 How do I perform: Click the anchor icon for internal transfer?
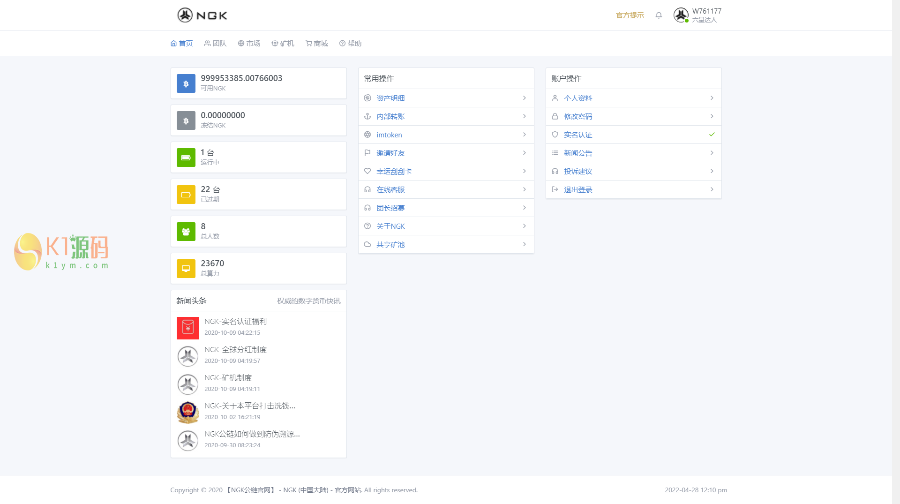[367, 116]
